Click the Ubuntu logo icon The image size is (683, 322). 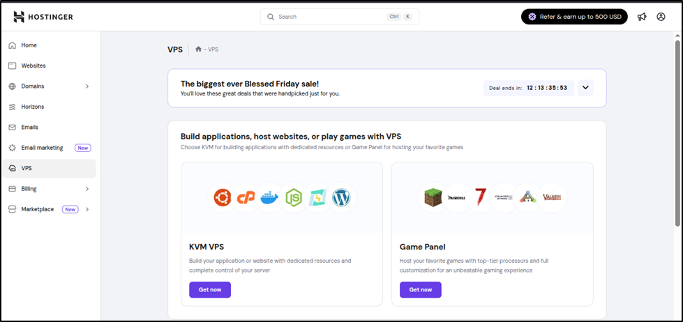tap(223, 197)
